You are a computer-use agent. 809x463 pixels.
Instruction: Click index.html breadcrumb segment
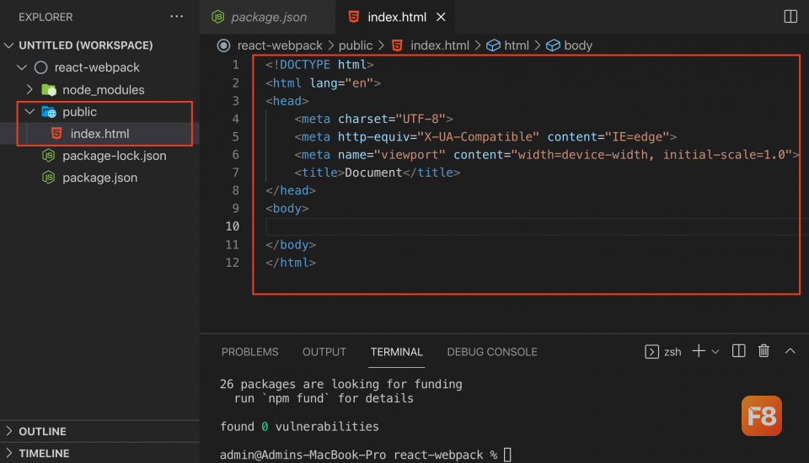(x=440, y=45)
